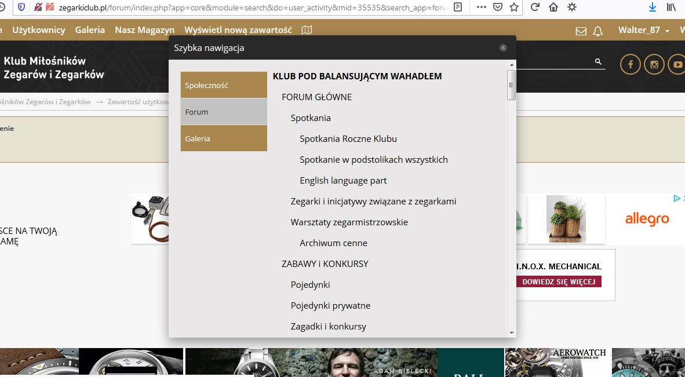Switch to the Społeczność tab
The width and height of the screenshot is (685, 377).
(x=224, y=85)
